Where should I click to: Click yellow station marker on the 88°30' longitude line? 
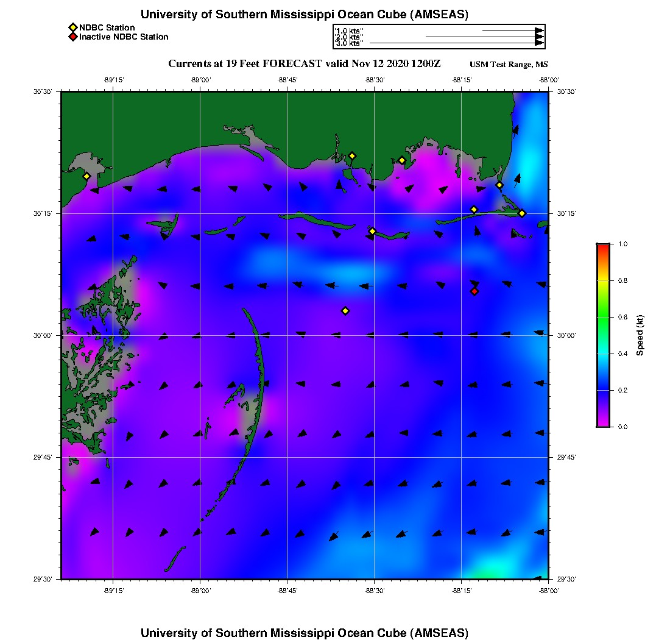click(373, 231)
